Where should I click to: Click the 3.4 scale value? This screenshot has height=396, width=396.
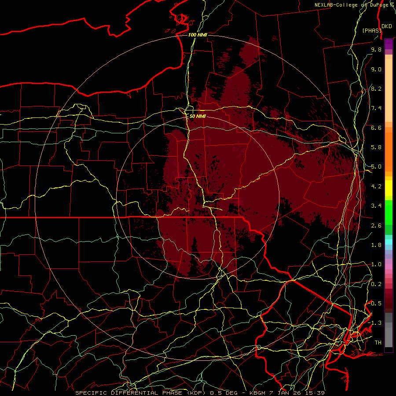(376, 206)
